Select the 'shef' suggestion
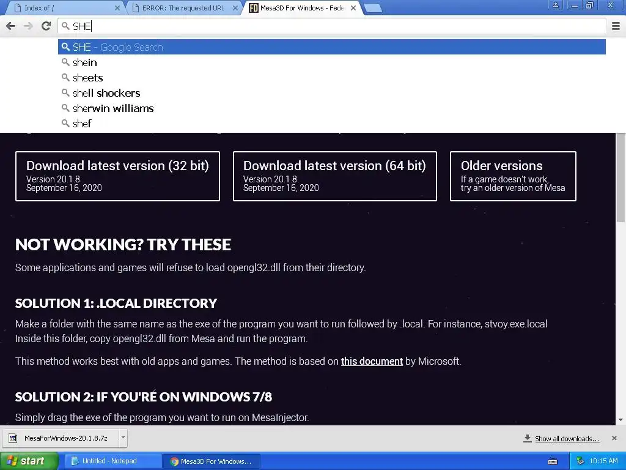This screenshot has width=626, height=470. tap(332, 124)
